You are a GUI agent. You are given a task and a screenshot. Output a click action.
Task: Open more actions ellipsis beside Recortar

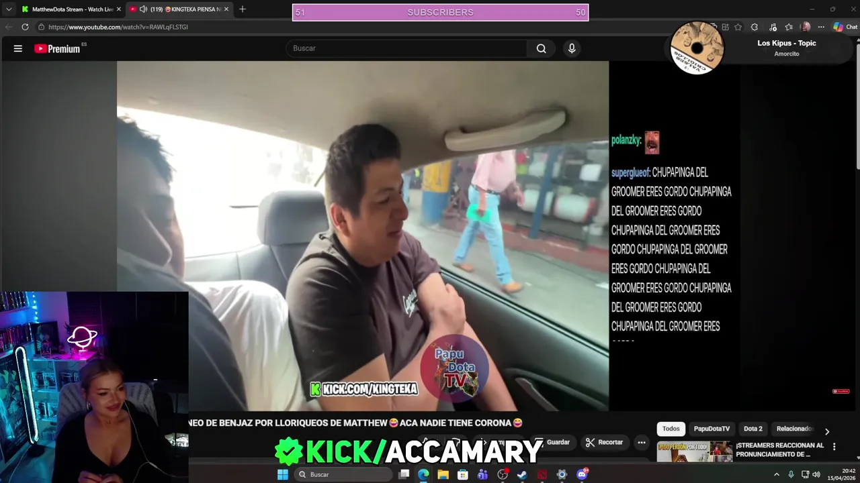click(642, 442)
